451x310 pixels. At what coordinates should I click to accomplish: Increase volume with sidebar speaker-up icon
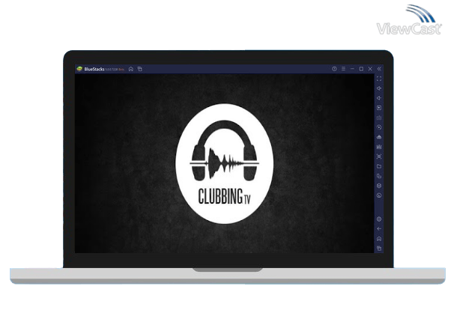(379, 88)
